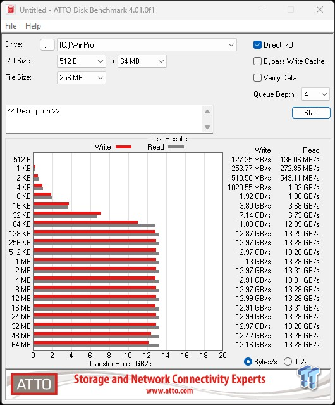
Task: Enable Bypass Write Cache checkbox
Action: 257,61
